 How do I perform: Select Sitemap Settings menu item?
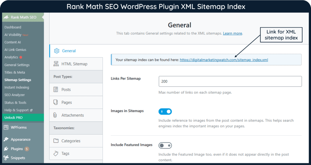(18, 80)
